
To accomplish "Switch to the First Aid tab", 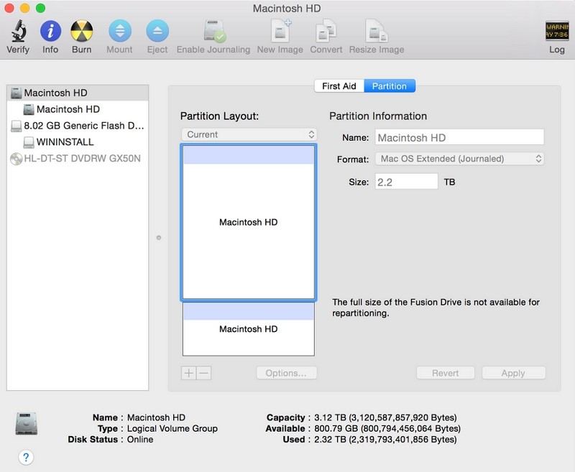I will click(339, 86).
